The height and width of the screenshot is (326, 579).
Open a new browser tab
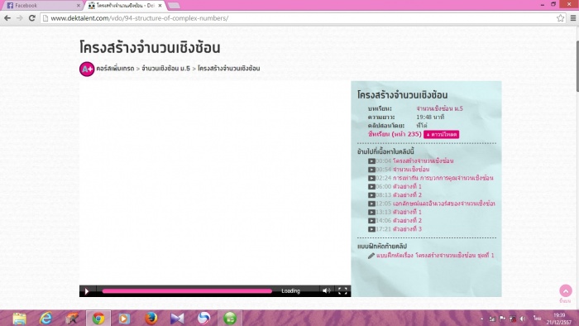click(x=174, y=6)
